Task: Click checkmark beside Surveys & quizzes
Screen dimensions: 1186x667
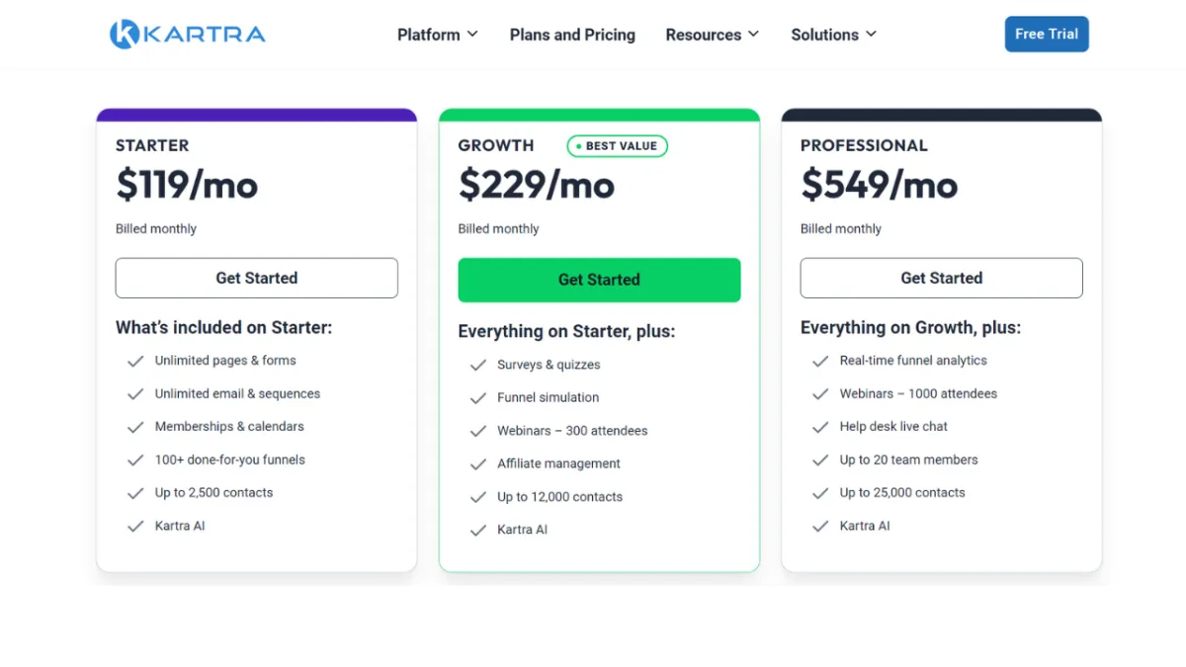Action: coord(478,366)
